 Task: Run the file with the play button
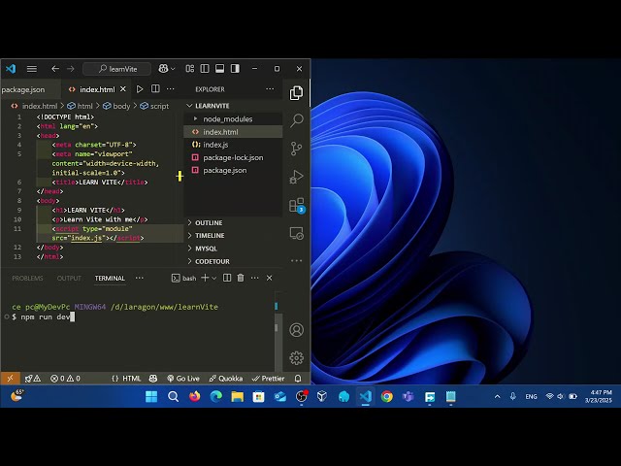(x=140, y=89)
